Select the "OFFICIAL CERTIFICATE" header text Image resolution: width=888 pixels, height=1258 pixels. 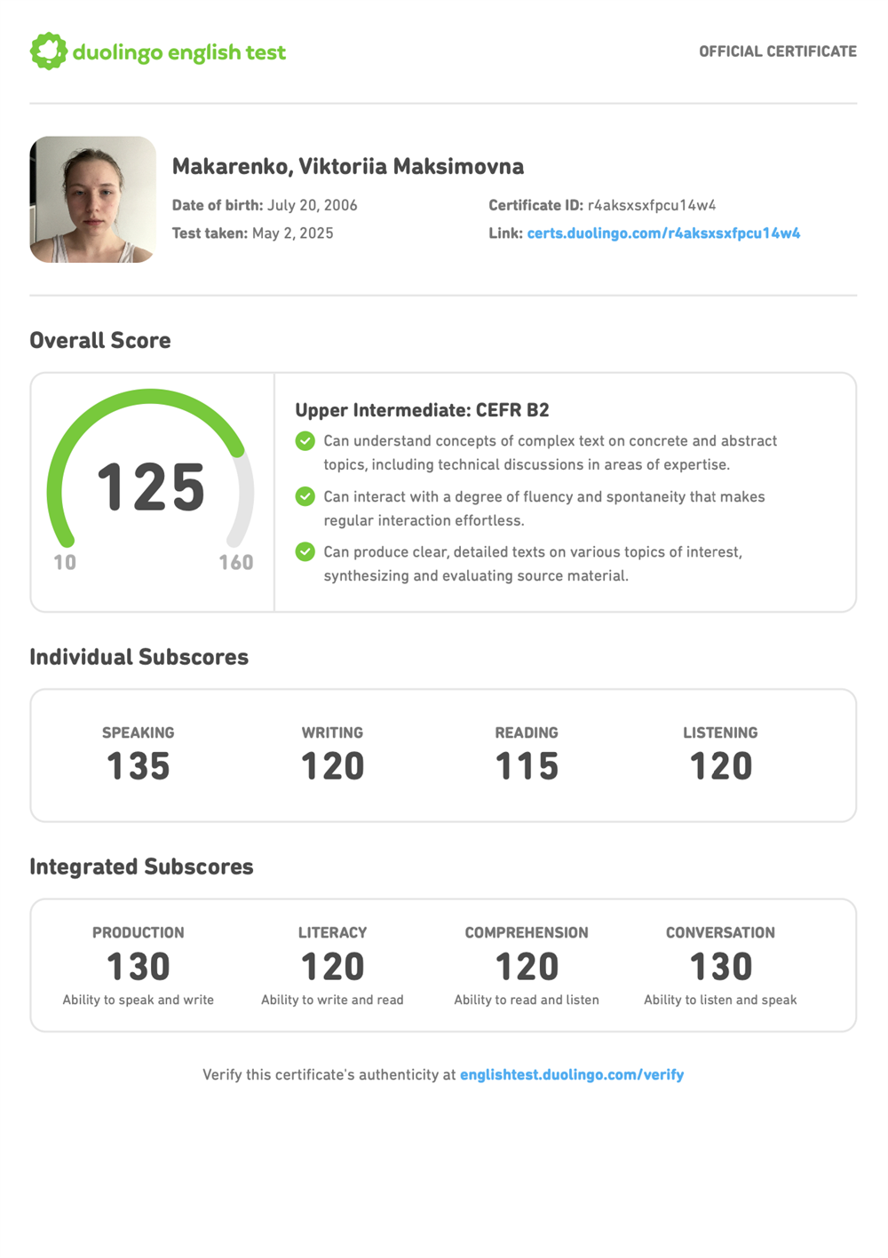pyautogui.click(x=778, y=51)
